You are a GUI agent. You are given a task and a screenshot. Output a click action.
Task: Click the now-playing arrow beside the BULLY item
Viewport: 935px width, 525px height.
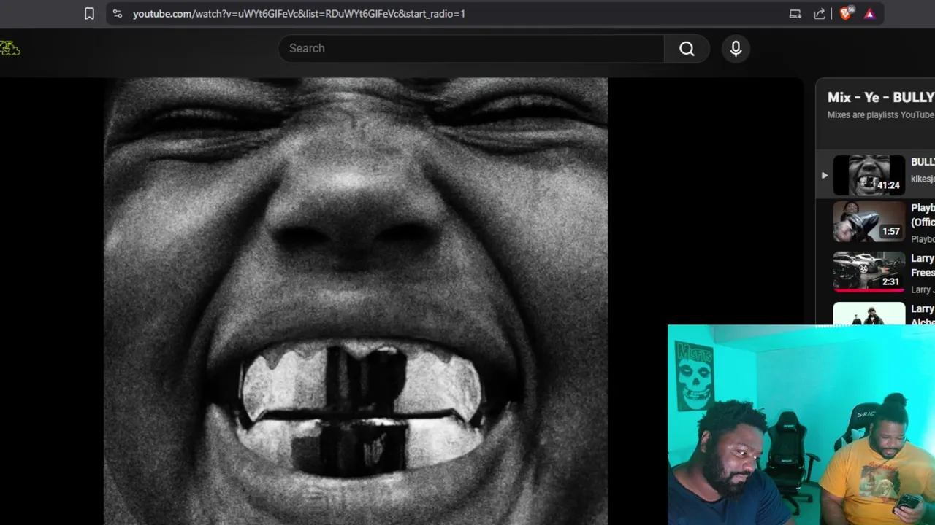click(x=824, y=175)
